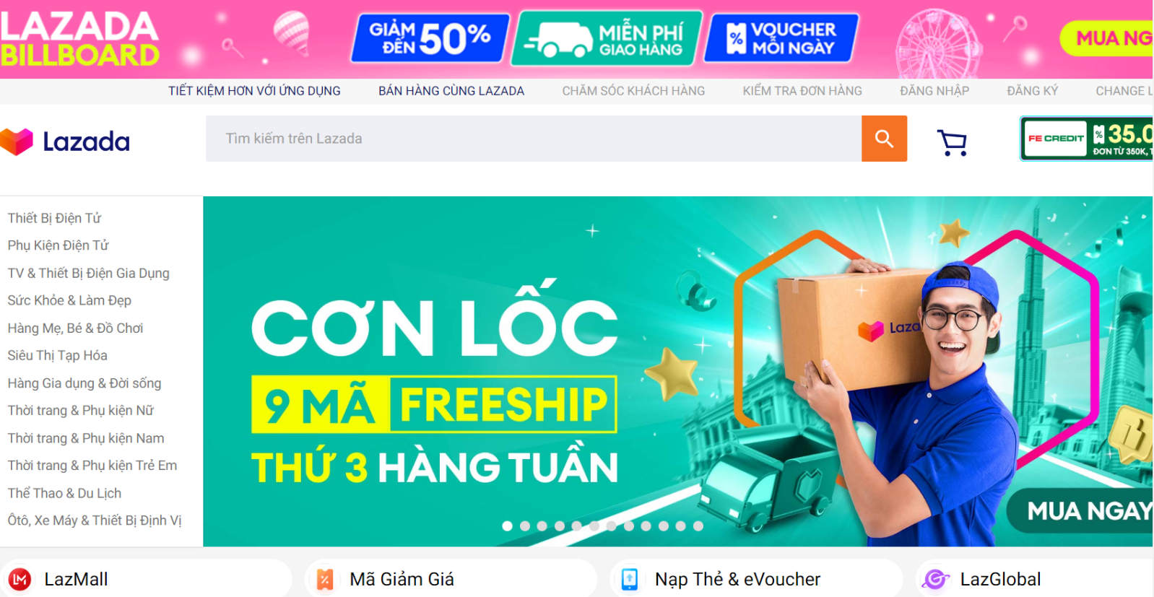Click the Mã Giảm Giá coupon icon

(325, 579)
